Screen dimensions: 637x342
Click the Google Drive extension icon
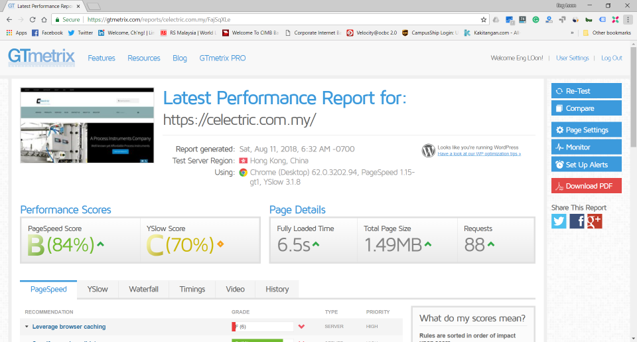[496, 19]
